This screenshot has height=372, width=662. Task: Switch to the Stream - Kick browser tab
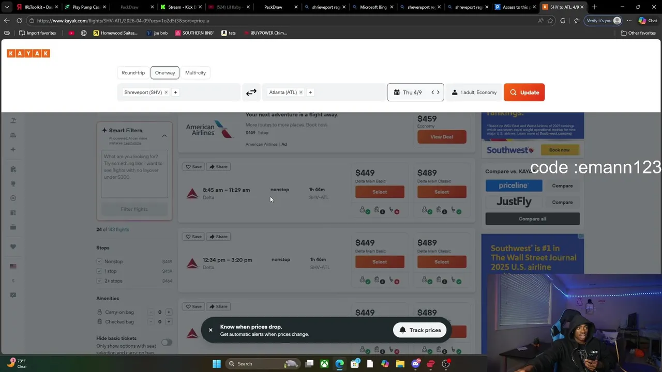click(x=181, y=7)
